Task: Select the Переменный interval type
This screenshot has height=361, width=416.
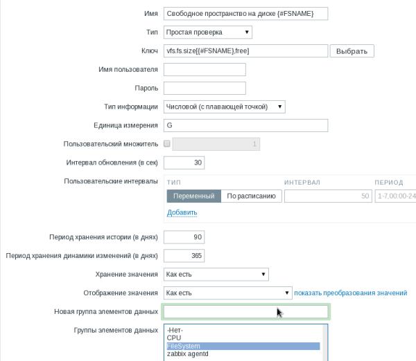Action: 193,196
